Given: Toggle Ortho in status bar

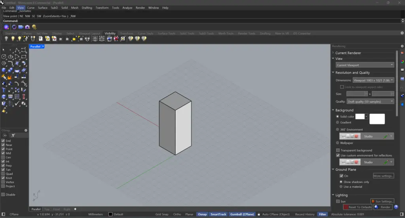Looking at the screenshot, I should (x=177, y=214).
